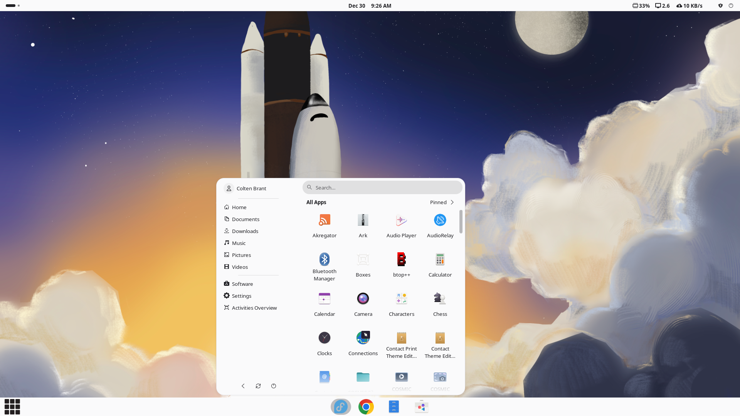This screenshot has height=416, width=740.
Task: Click the back arrow in menu footer
Action: (243, 386)
